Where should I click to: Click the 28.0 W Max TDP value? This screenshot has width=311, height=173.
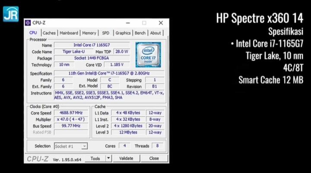coord(121,51)
